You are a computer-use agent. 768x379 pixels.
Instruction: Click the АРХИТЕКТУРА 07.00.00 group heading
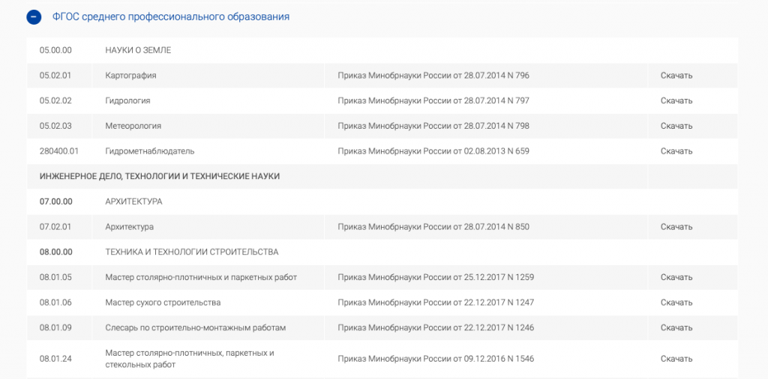pos(133,201)
